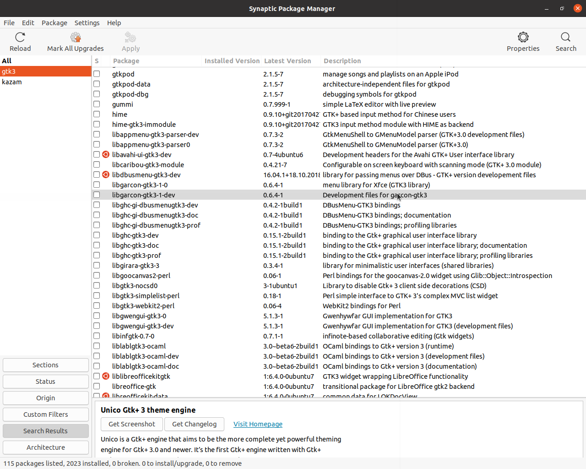Open package Properties via toolbar icon
586x469 pixels.
point(523,37)
